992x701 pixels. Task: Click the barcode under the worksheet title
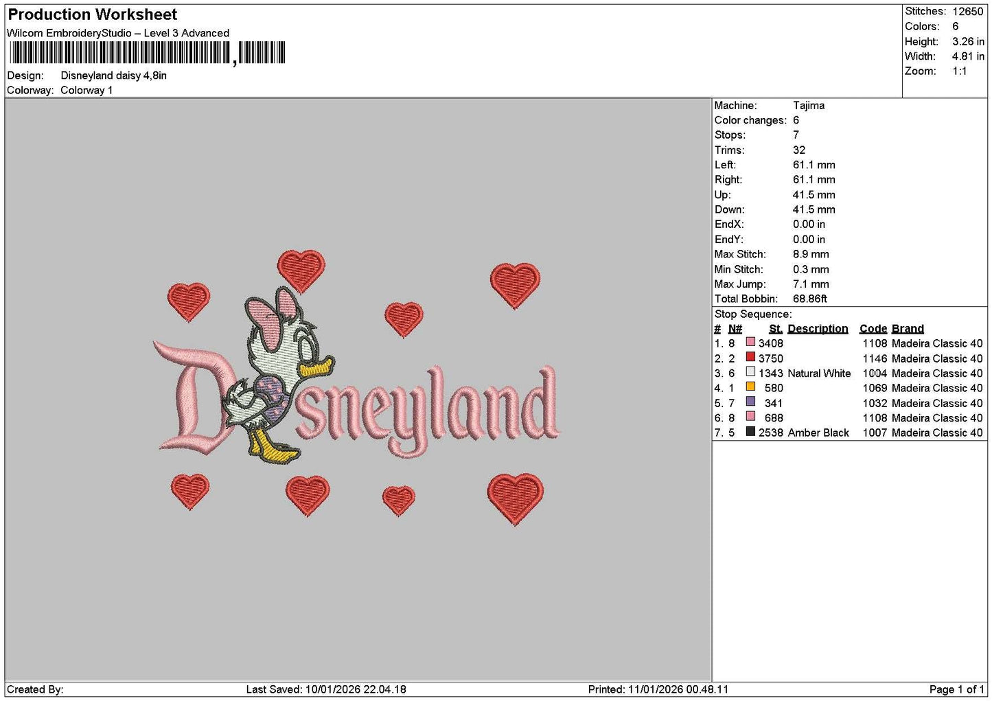click(148, 54)
